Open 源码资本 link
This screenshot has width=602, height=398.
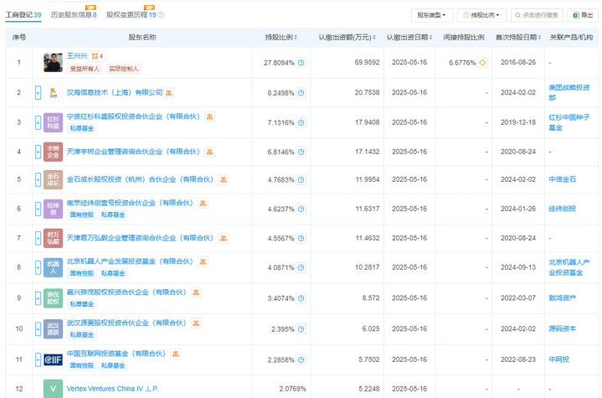tap(562, 328)
